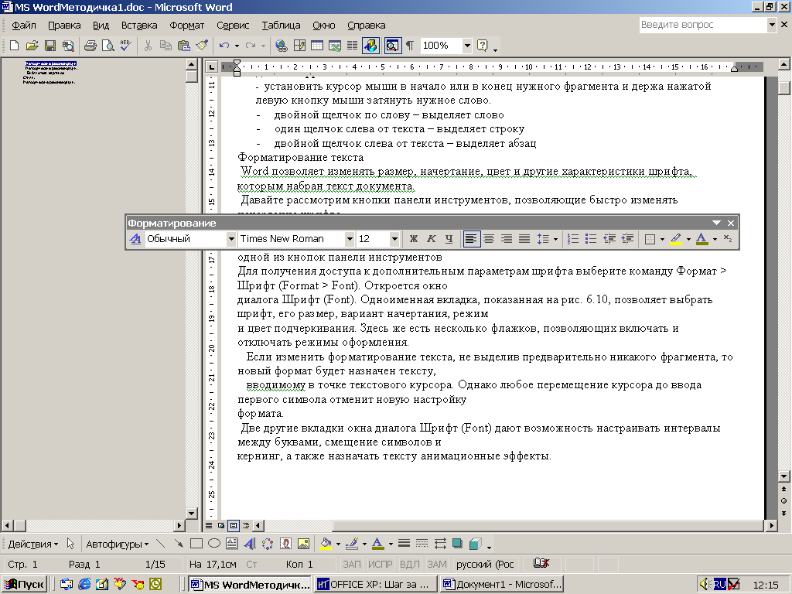The image size is (792, 594).
Task: Open the 100% zoom dropdown
Action: pyautogui.click(x=467, y=46)
